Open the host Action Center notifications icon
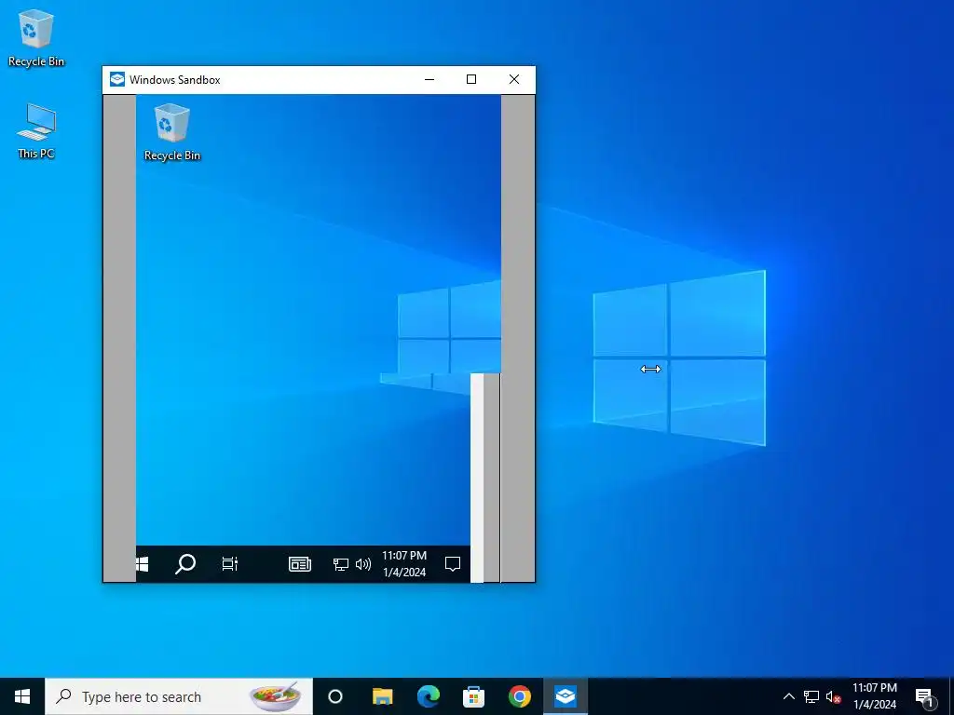Screen dimensions: 954x715 (924, 696)
